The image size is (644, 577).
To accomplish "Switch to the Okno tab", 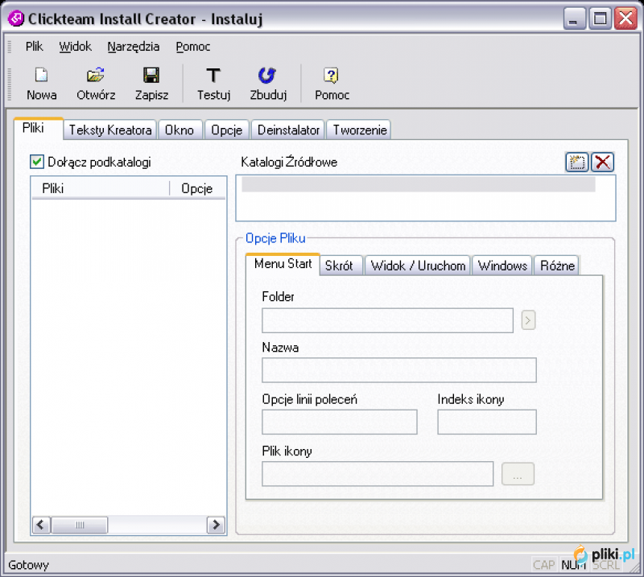I will point(180,130).
